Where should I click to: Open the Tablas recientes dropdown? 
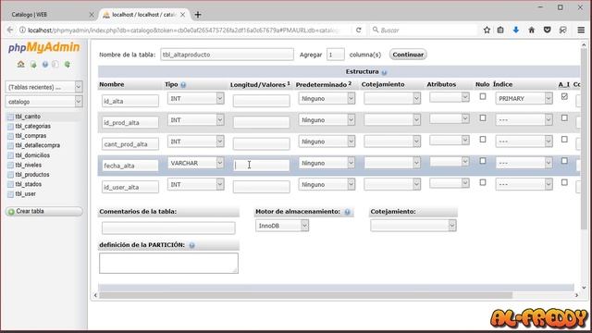click(x=43, y=87)
